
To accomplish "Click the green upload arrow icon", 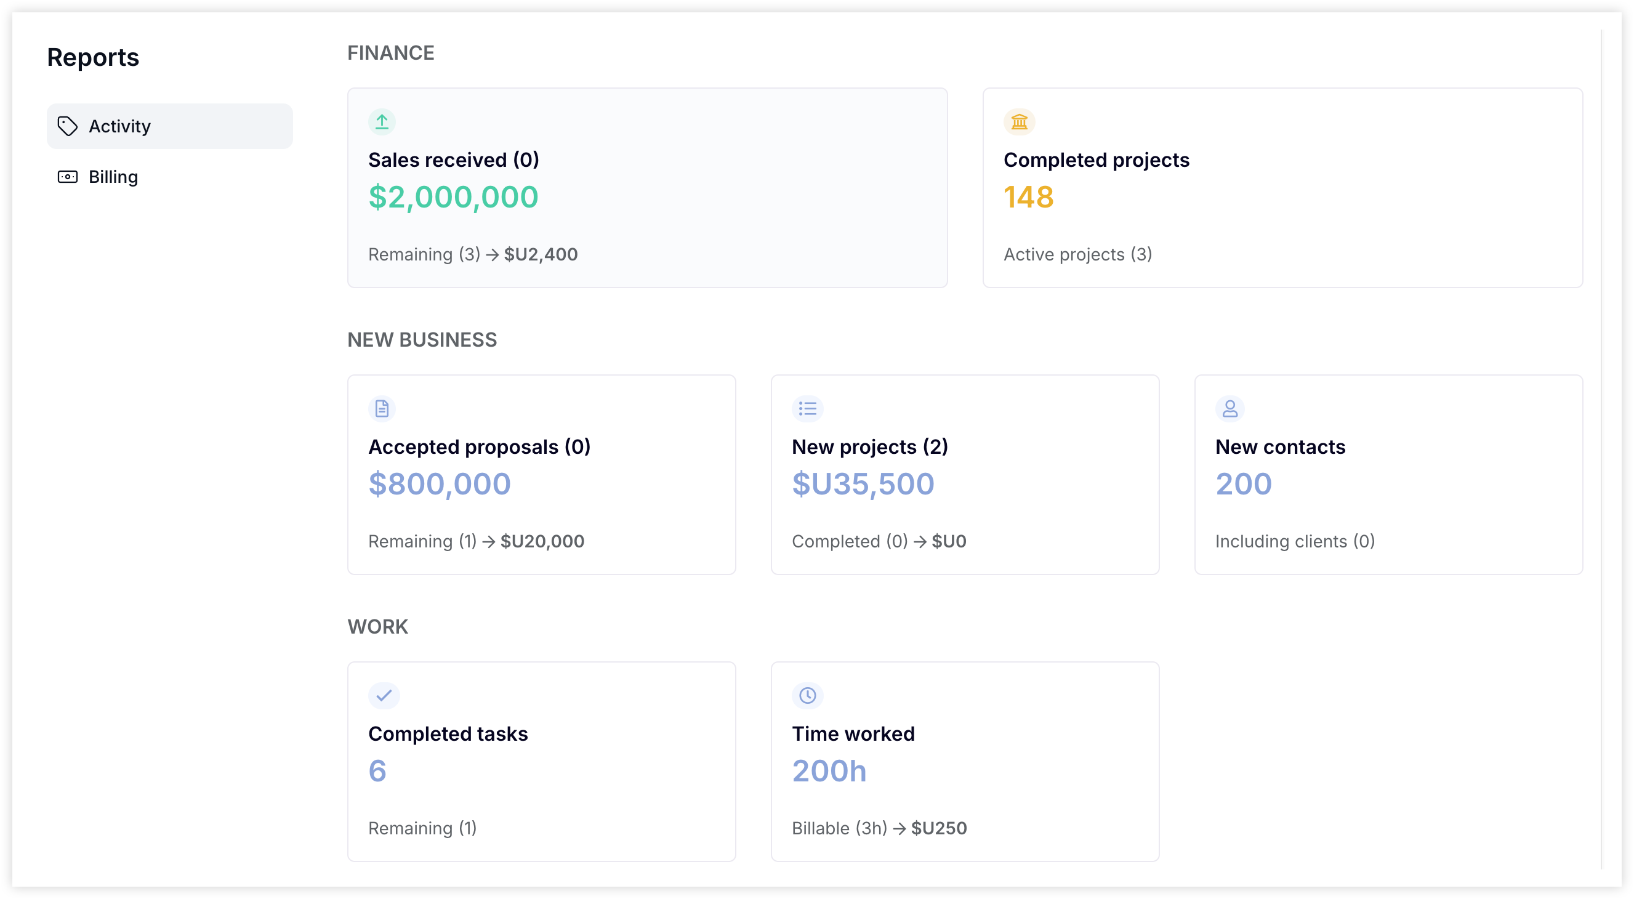I will [x=382, y=121].
